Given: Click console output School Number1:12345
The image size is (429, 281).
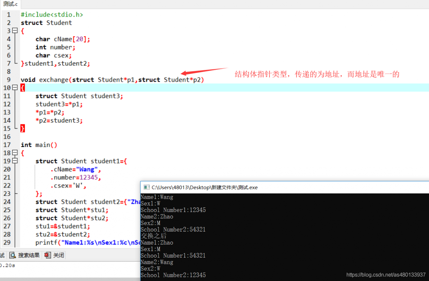Looking at the screenshot, I should tap(173, 210).
